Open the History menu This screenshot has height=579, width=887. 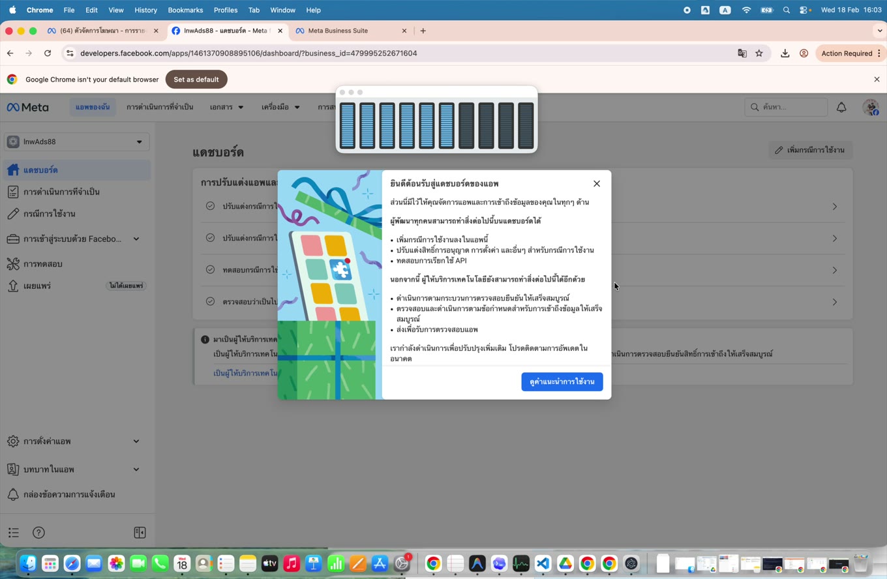pyautogui.click(x=145, y=10)
